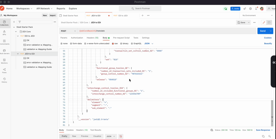Click the Beautify link
The height and width of the screenshot is (139, 276).
[268, 44]
